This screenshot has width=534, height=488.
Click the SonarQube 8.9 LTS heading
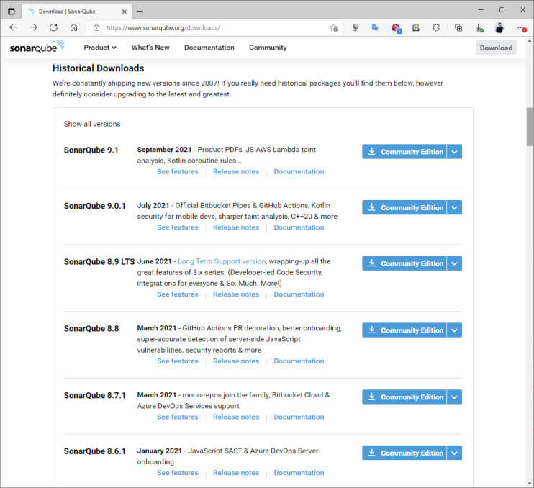tap(99, 261)
